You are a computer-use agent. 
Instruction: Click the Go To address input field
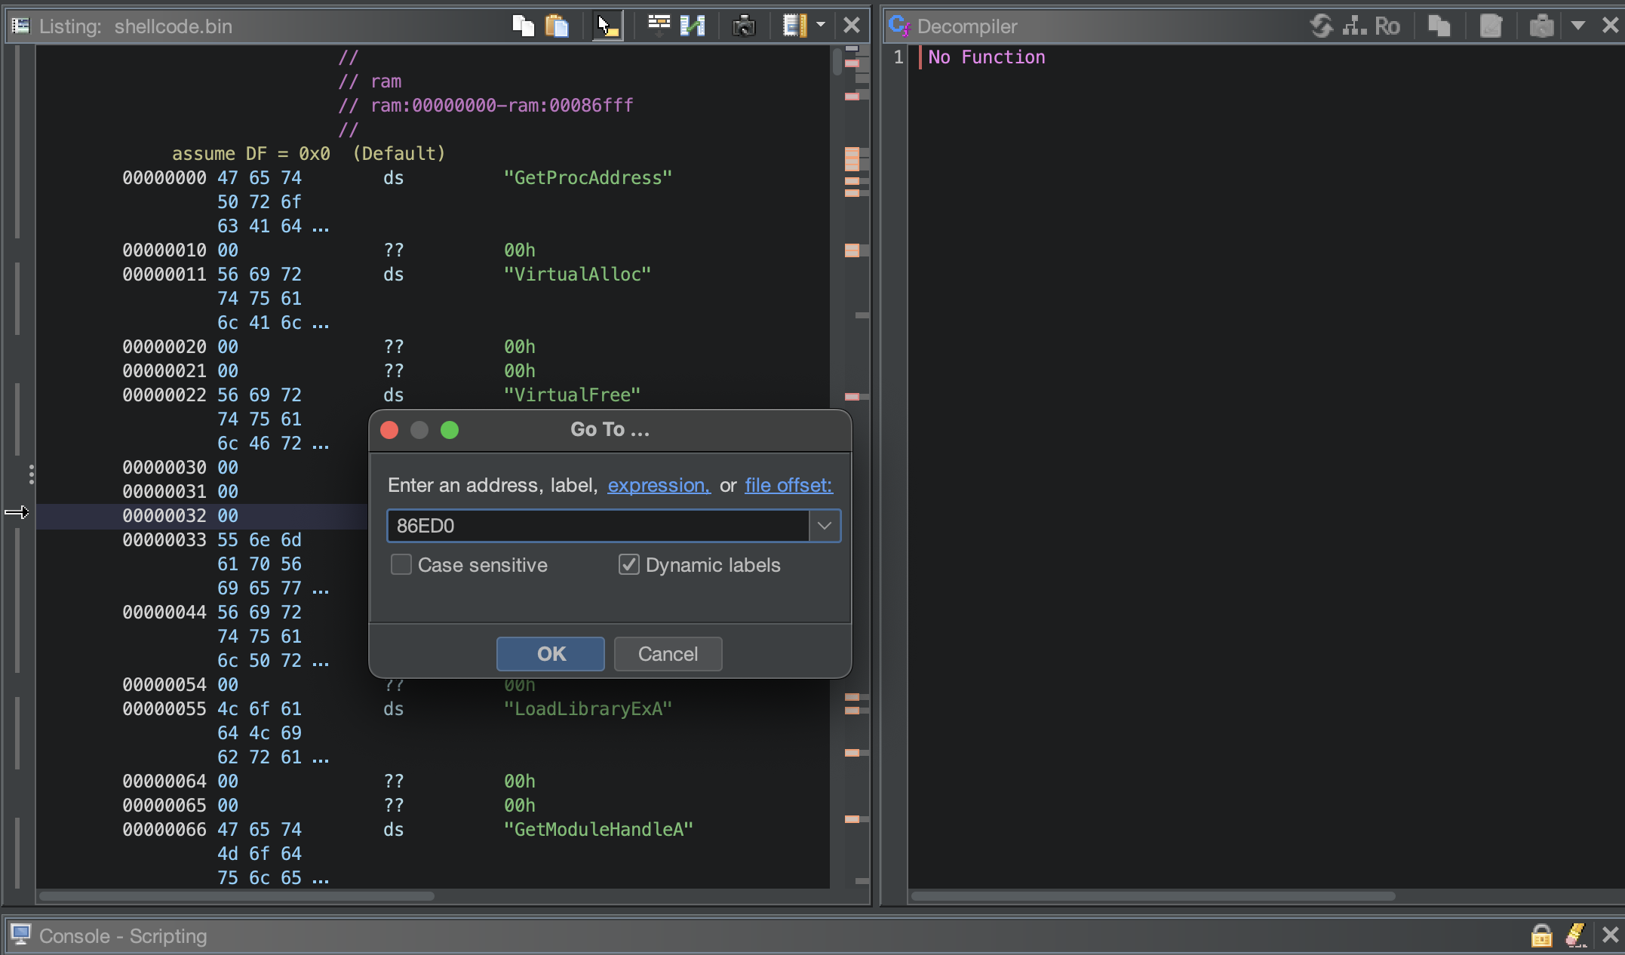pos(598,526)
